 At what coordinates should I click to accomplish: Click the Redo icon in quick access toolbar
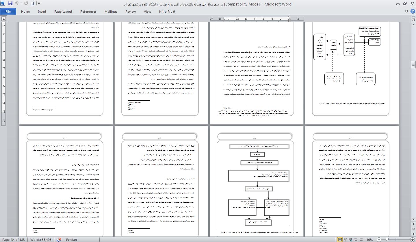coord(26,4)
